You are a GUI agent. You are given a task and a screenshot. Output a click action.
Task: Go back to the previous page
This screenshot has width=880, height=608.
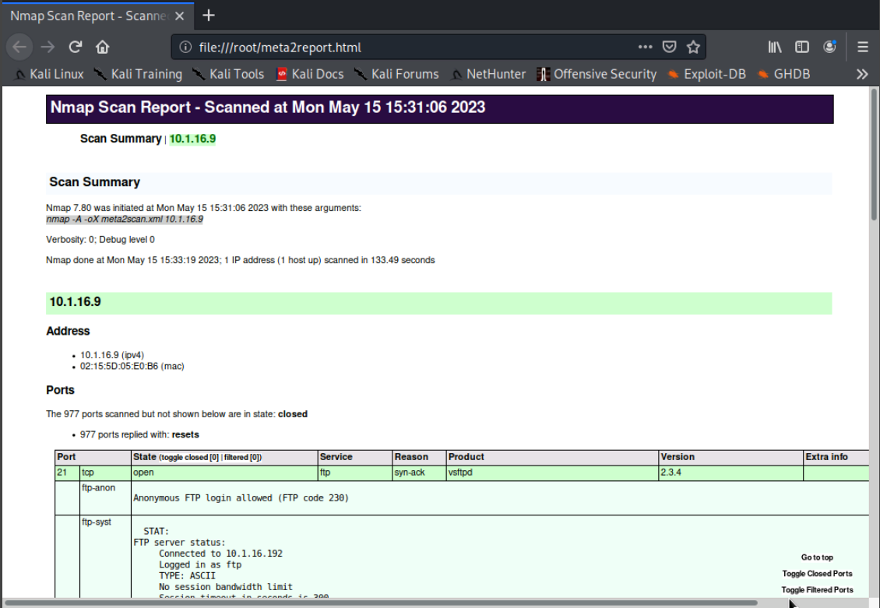click(19, 47)
